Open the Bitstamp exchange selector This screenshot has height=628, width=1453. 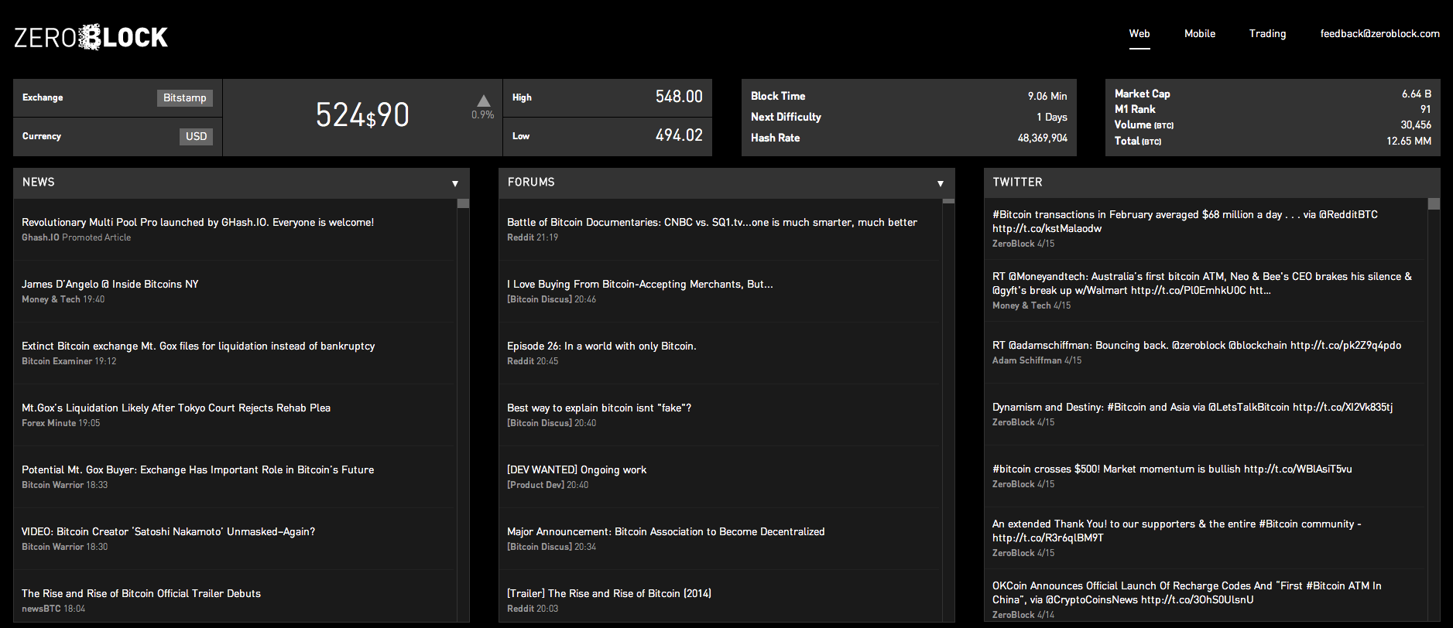point(184,97)
